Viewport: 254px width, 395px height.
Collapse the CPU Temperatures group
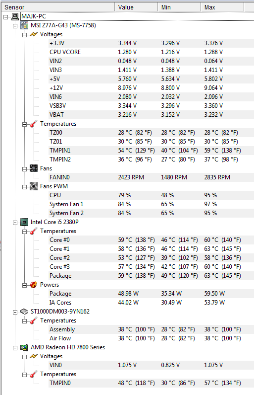(x=24, y=232)
